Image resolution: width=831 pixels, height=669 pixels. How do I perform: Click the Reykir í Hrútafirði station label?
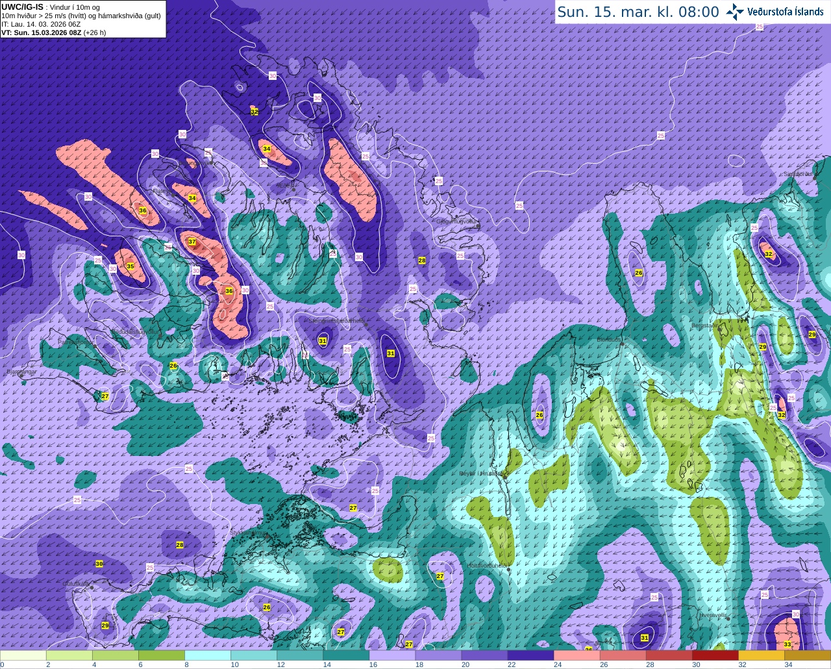(482, 473)
